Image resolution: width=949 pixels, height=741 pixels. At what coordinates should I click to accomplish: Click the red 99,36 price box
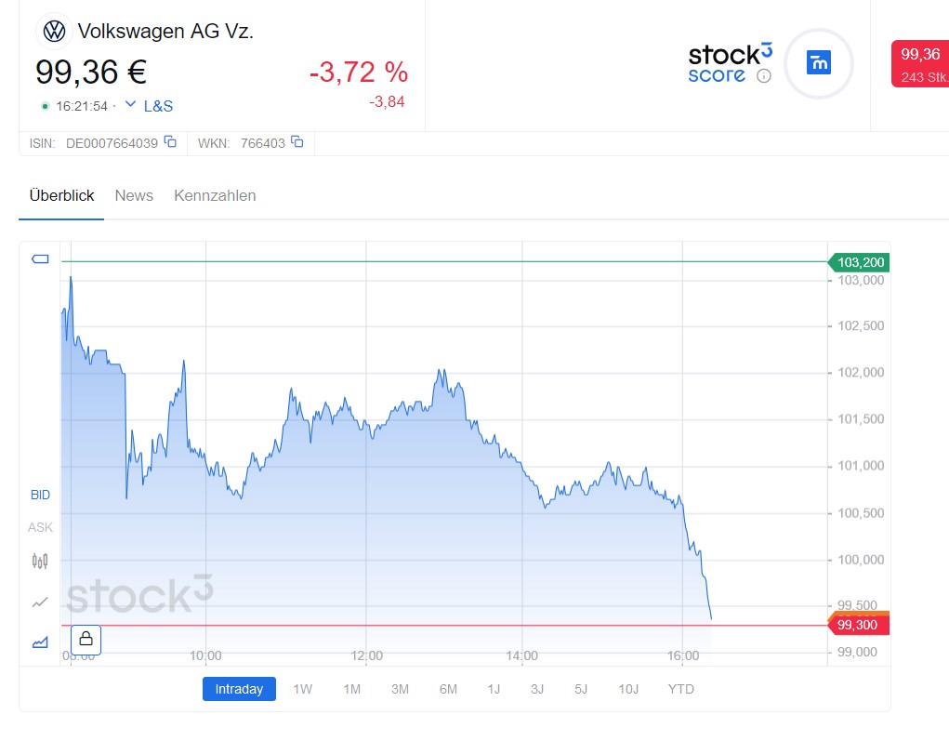pos(920,64)
